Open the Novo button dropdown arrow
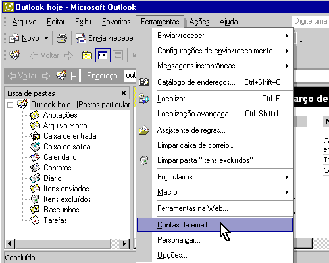 pyautogui.click(x=46, y=38)
